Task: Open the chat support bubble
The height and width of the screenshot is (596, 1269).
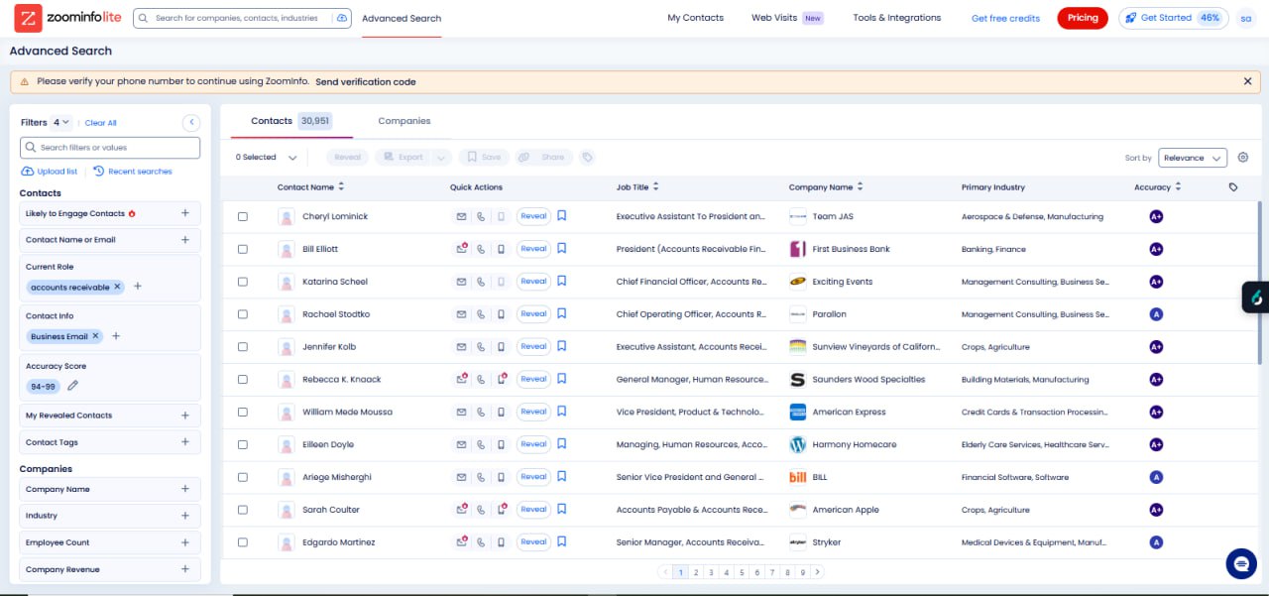Action: tap(1240, 563)
